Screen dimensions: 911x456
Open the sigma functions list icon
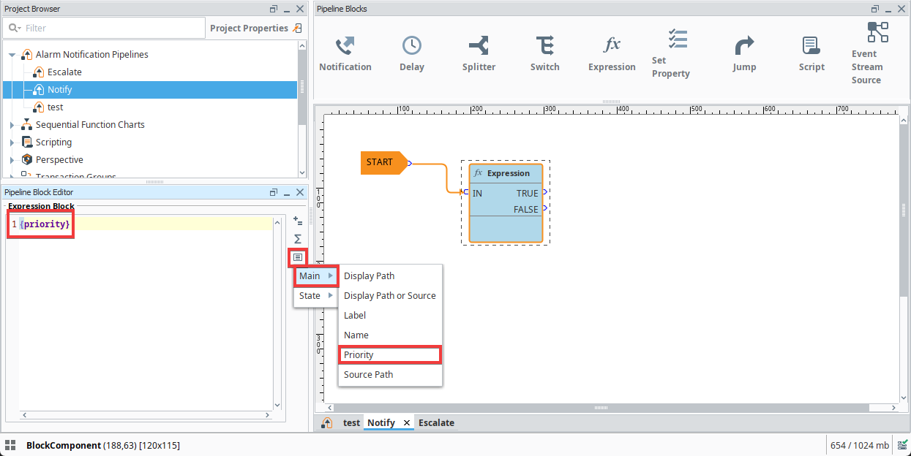click(x=298, y=238)
